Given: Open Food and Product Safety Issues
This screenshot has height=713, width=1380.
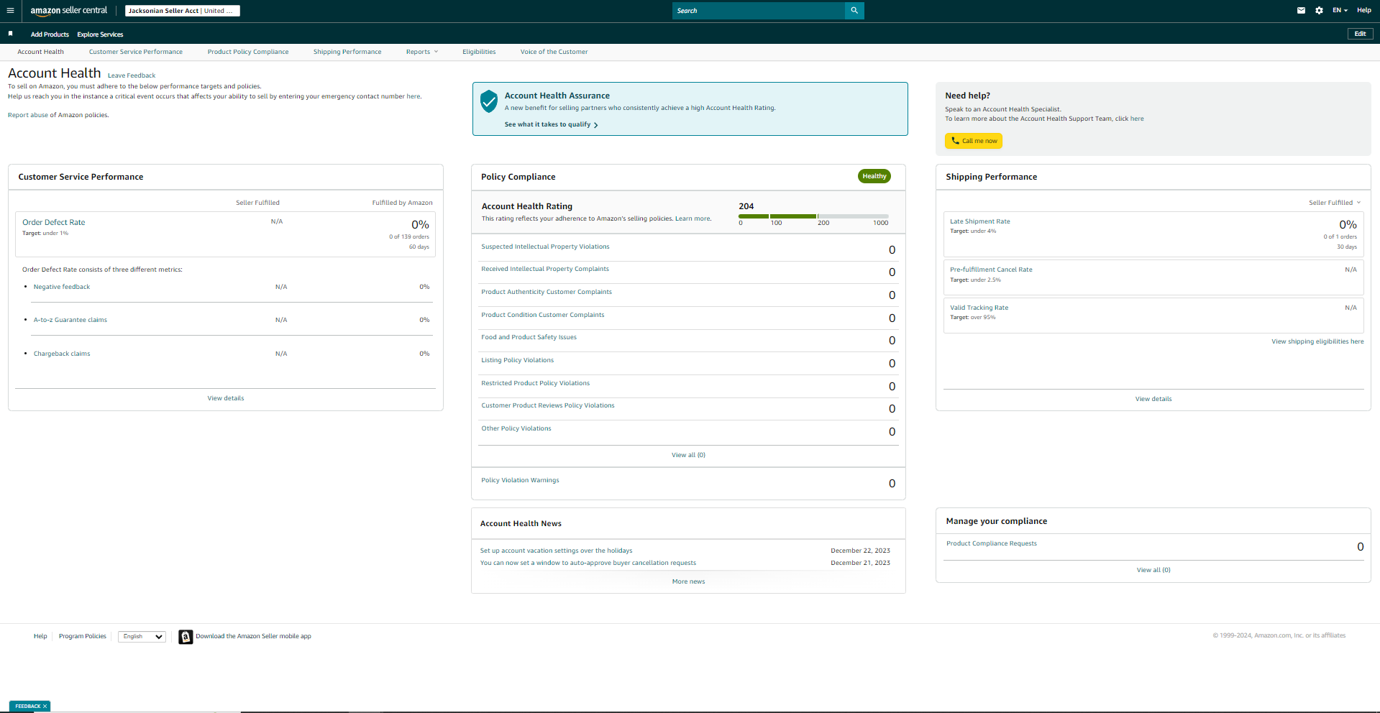Looking at the screenshot, I should [x=529, y=337].
